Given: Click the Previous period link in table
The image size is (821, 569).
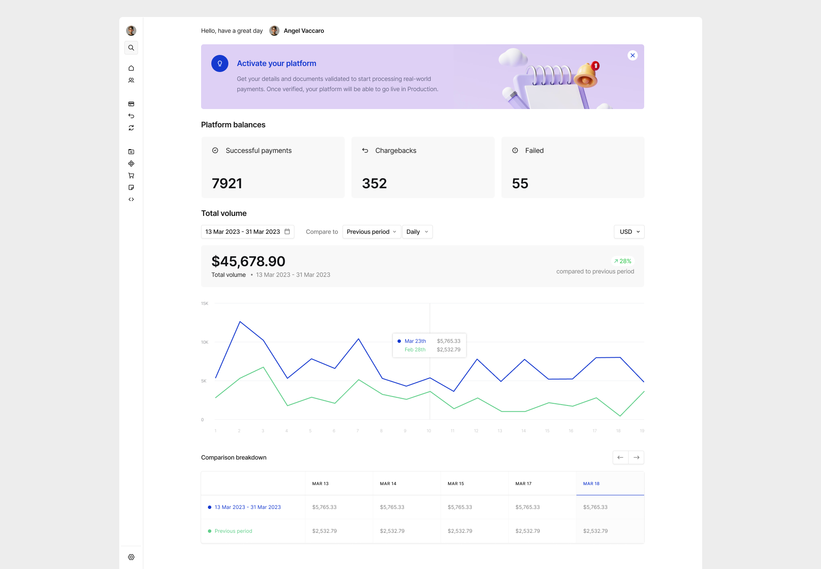Looking at the screenshot, I should pyautogui.click(x=233, y=531).
